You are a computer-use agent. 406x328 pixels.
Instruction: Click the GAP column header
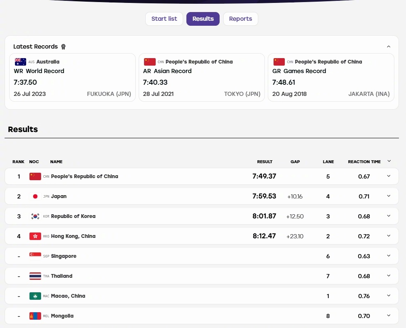coord(295,162)
